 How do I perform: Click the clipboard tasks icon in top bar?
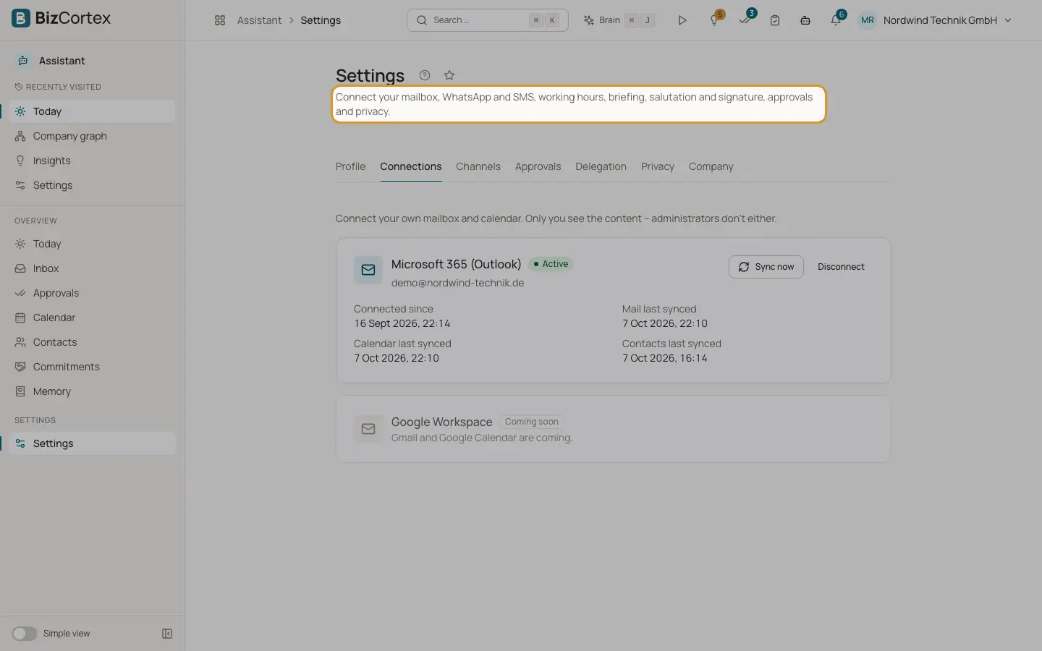(x=775, y=20)
